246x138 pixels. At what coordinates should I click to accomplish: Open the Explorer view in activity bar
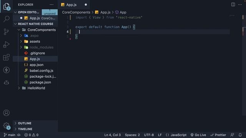6,7
